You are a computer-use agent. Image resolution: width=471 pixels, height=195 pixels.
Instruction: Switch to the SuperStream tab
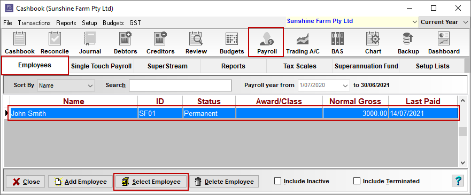point(167,66)
